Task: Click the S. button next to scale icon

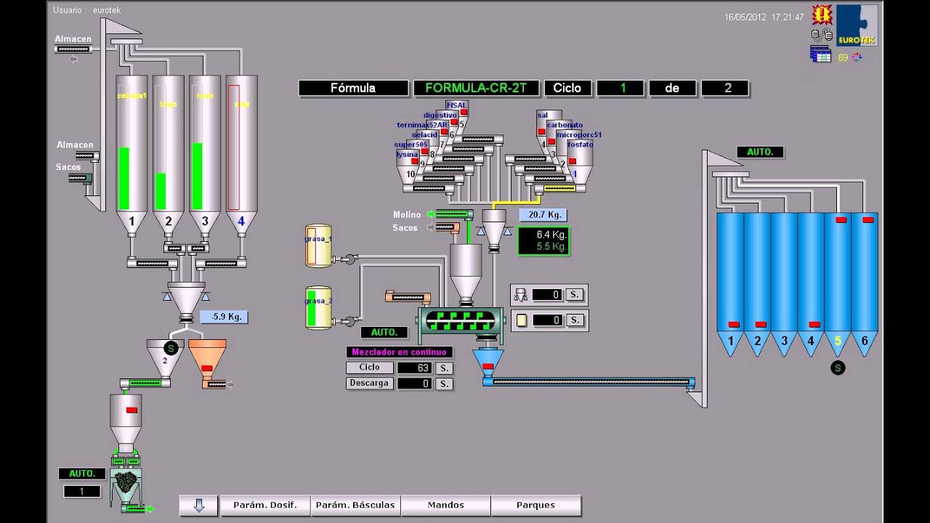Action: (575, 295)
